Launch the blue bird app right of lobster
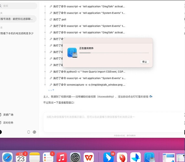 click(x=135, y=157)
